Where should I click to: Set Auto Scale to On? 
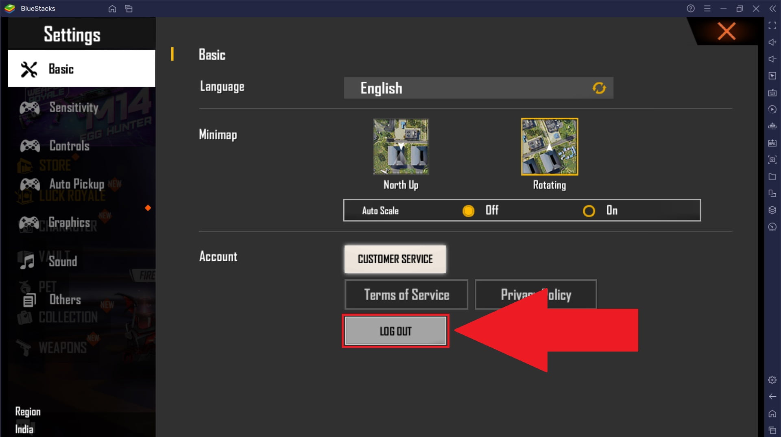click(x=589, y=211)
